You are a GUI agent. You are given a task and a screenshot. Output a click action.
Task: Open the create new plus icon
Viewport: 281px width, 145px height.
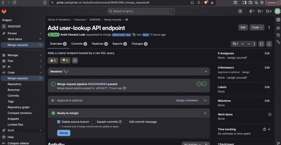point(240,11)
